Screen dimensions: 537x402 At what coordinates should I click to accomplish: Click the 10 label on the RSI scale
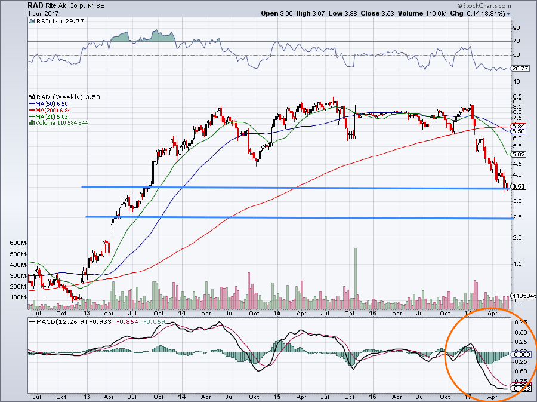coord(517,82)
